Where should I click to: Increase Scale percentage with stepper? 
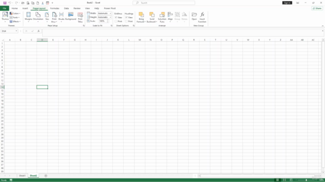[108, 20]
